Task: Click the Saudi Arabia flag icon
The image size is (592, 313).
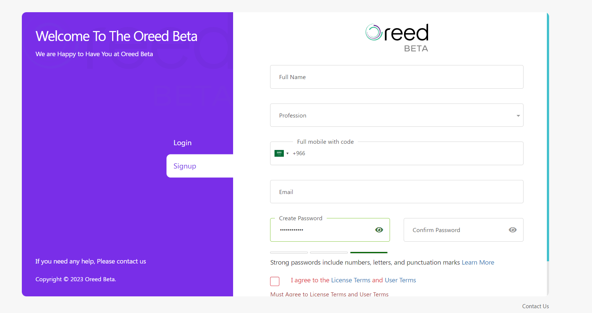Action: pyautogui.click(x=279, y=153)
